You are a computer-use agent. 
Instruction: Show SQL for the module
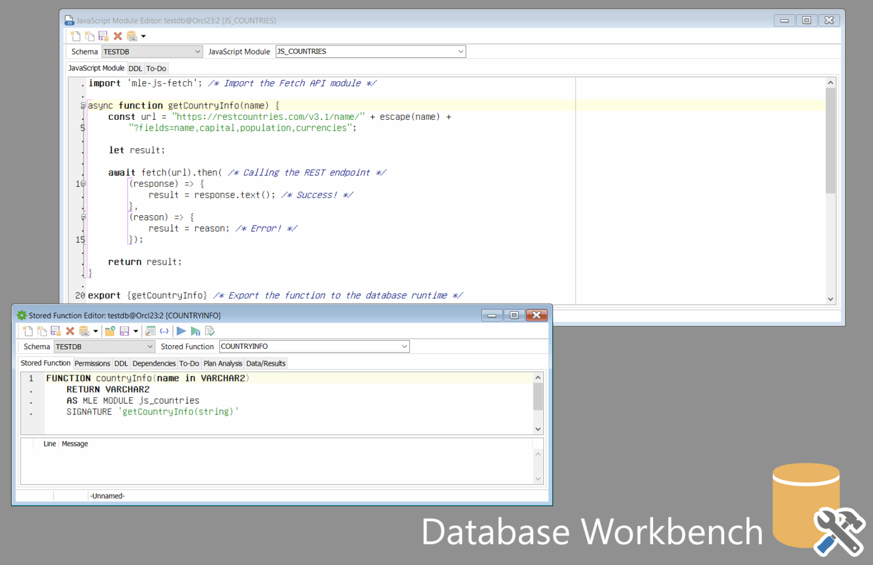pos(132,36)
